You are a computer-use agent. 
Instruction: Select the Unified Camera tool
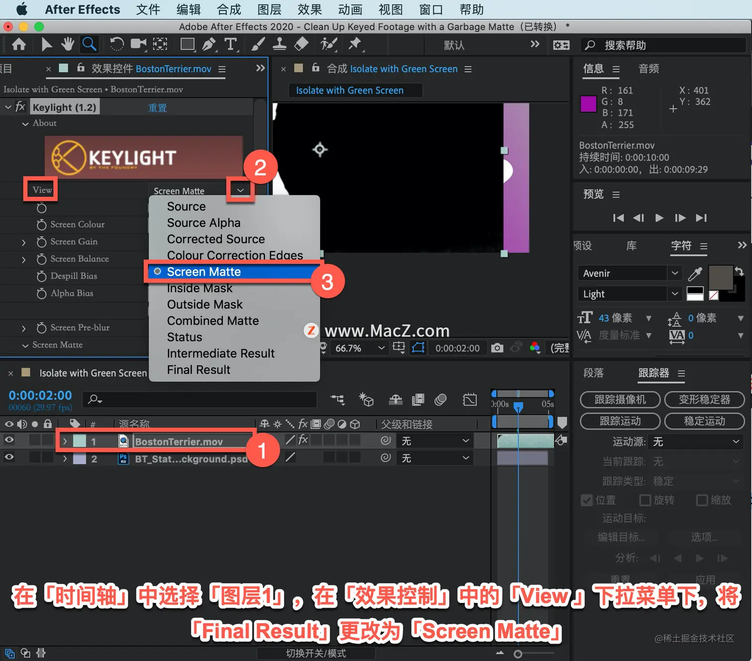click(x=138, y=45)
